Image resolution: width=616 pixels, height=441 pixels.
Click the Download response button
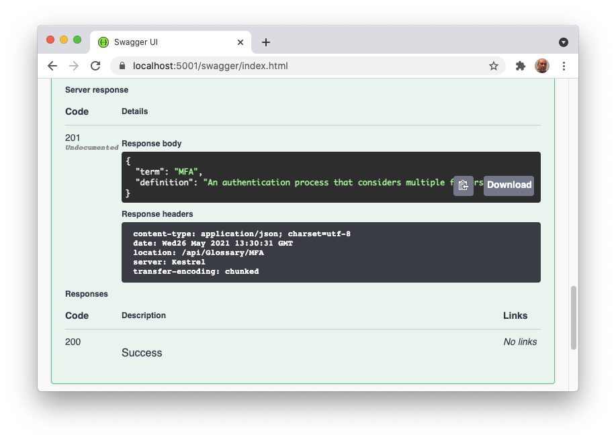(x=509, y=186)
